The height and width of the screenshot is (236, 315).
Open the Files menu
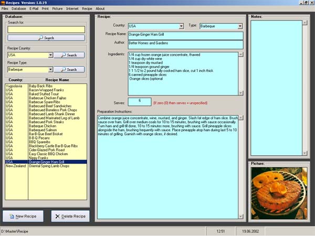pyautogui.click(x=5, y=9)
